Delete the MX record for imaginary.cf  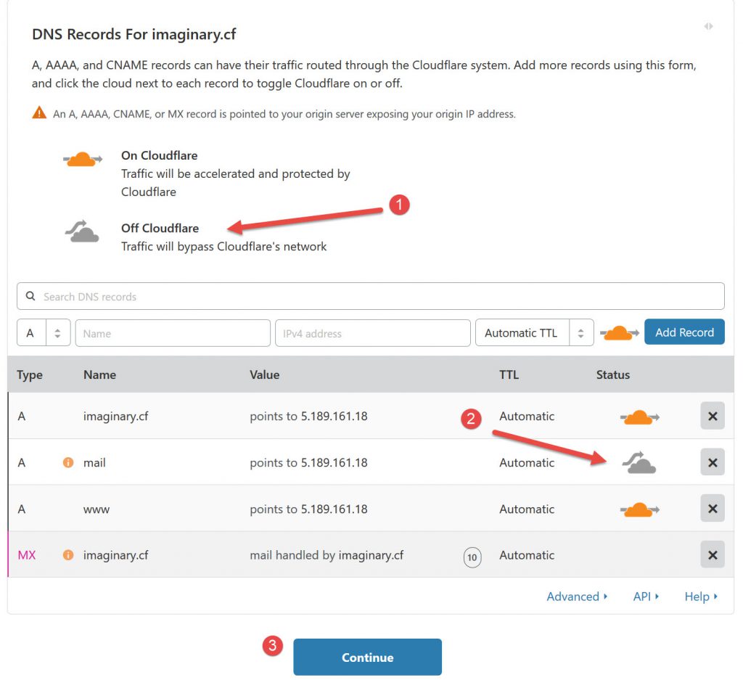point(712,555)
